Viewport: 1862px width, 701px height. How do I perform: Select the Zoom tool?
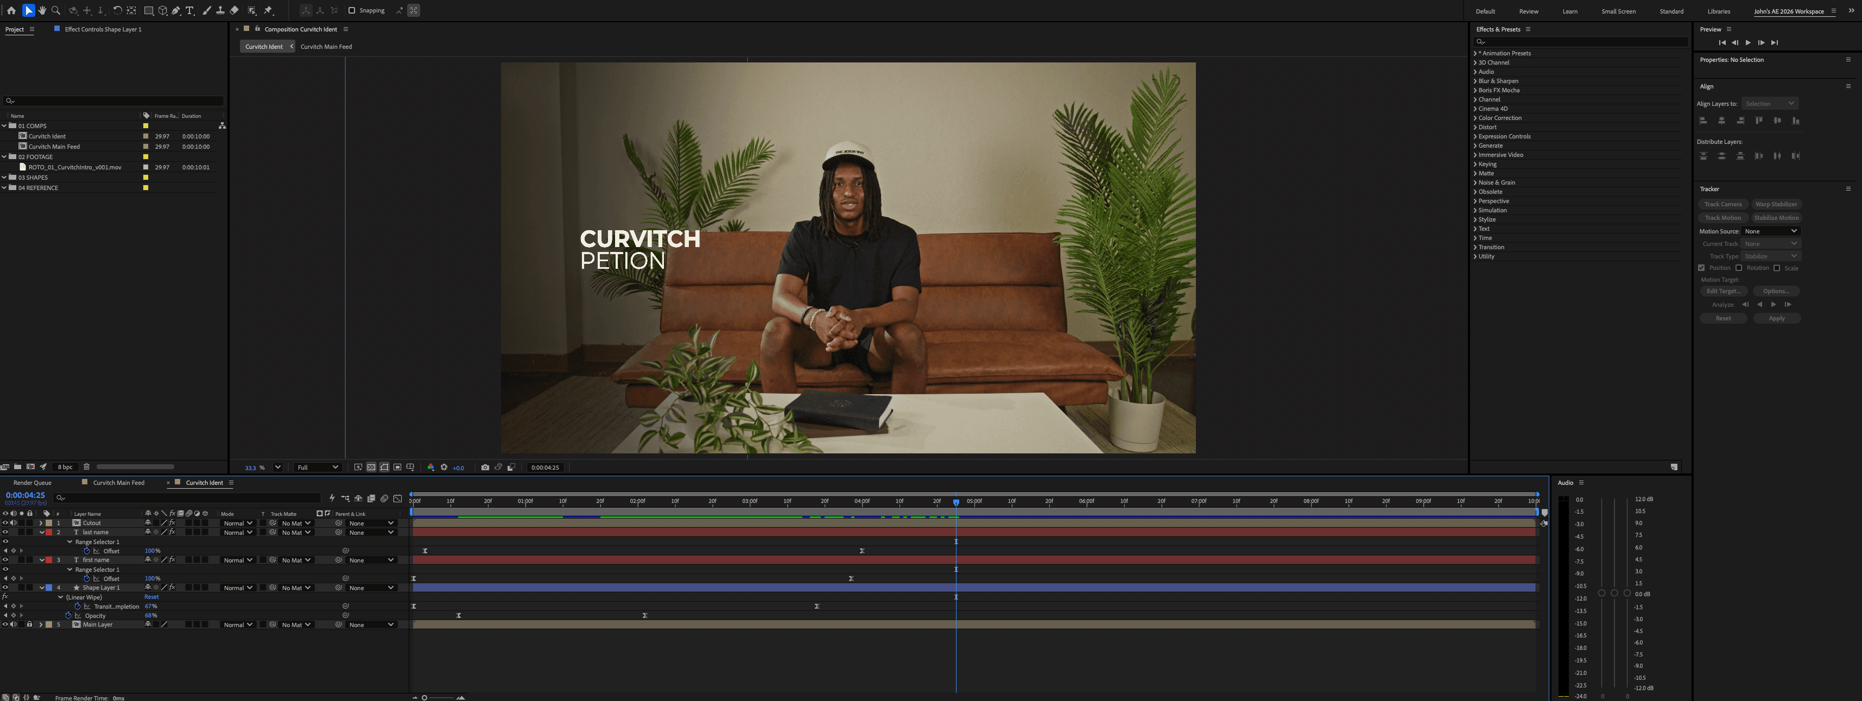(56, 11)
